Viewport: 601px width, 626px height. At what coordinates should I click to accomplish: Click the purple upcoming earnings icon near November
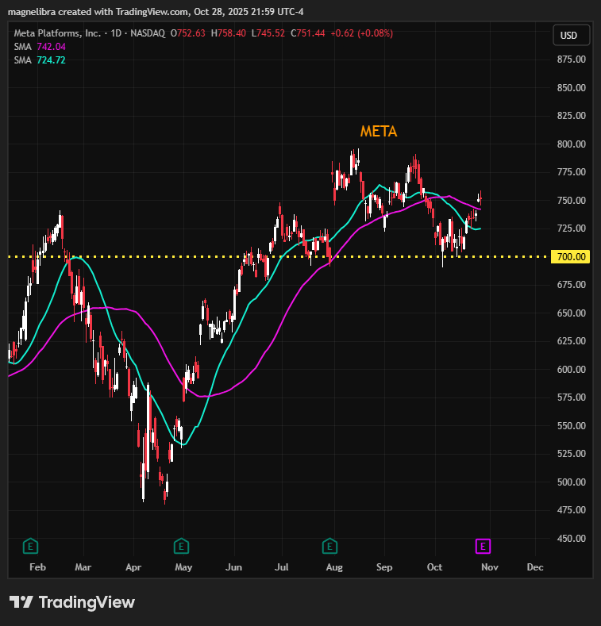[x=483, y=546]
